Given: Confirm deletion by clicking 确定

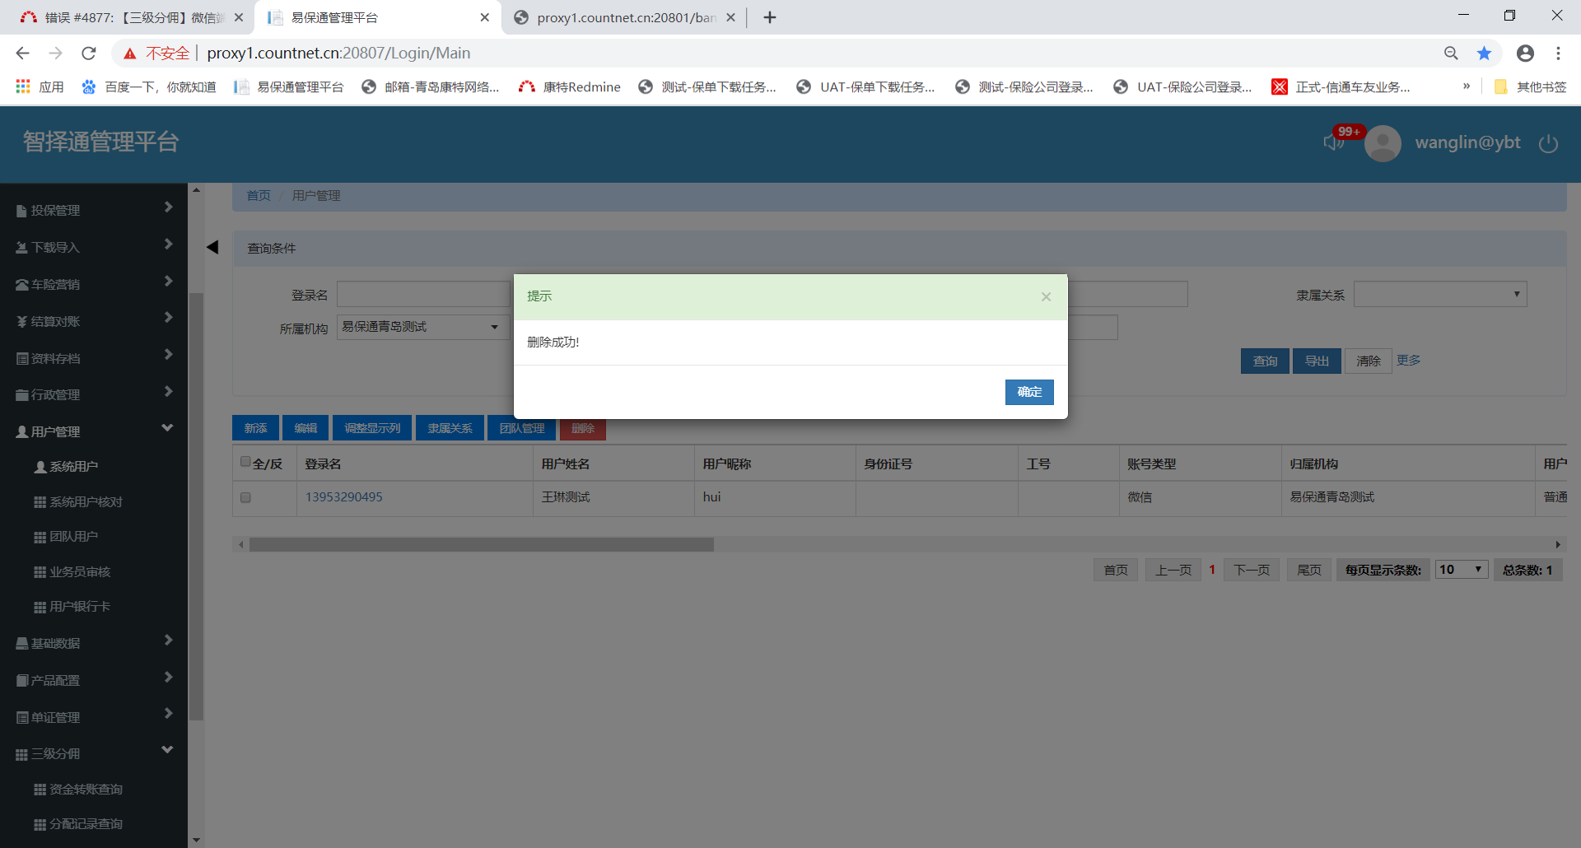Looking at the screenshot, I should coord(1029,392).
